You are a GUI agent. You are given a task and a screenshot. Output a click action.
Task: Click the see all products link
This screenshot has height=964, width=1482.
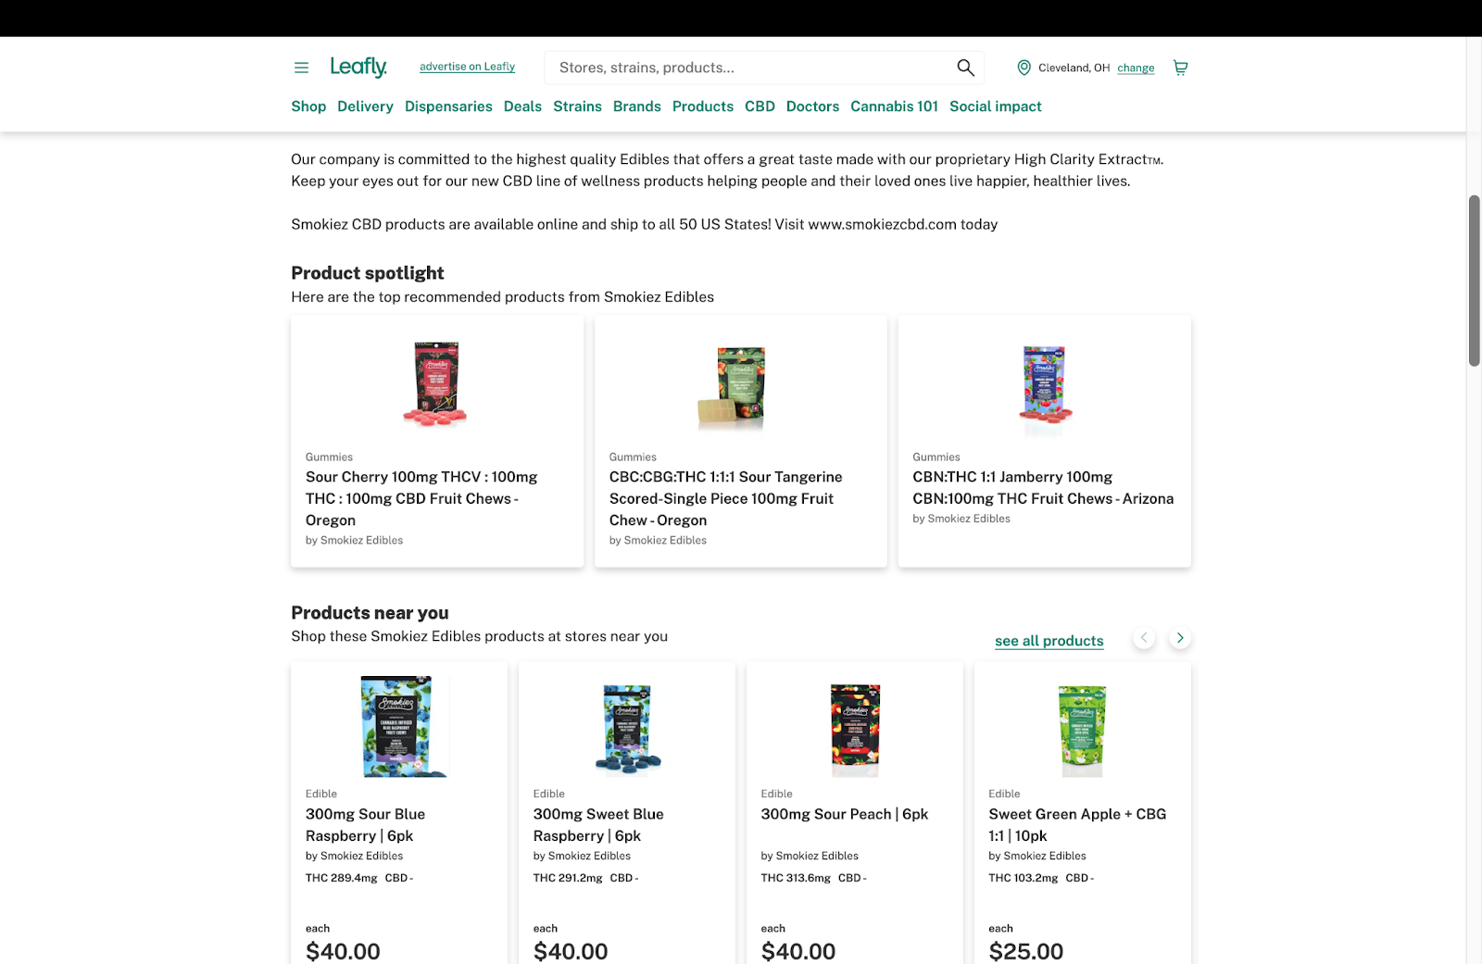pyautogui.click(x=1049, y=641)
